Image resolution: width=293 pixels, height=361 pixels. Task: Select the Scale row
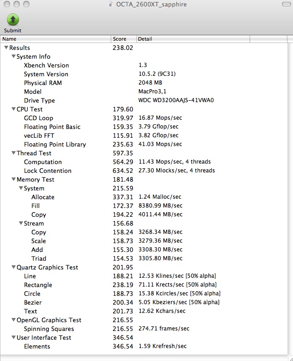[144, 241]
